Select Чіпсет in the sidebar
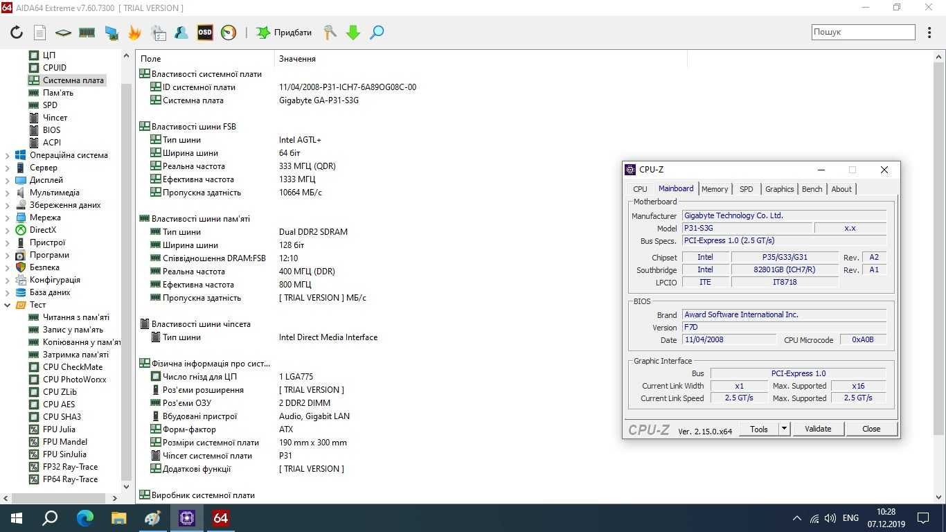This screenshot has height=532, width=946. pos(55,117)
